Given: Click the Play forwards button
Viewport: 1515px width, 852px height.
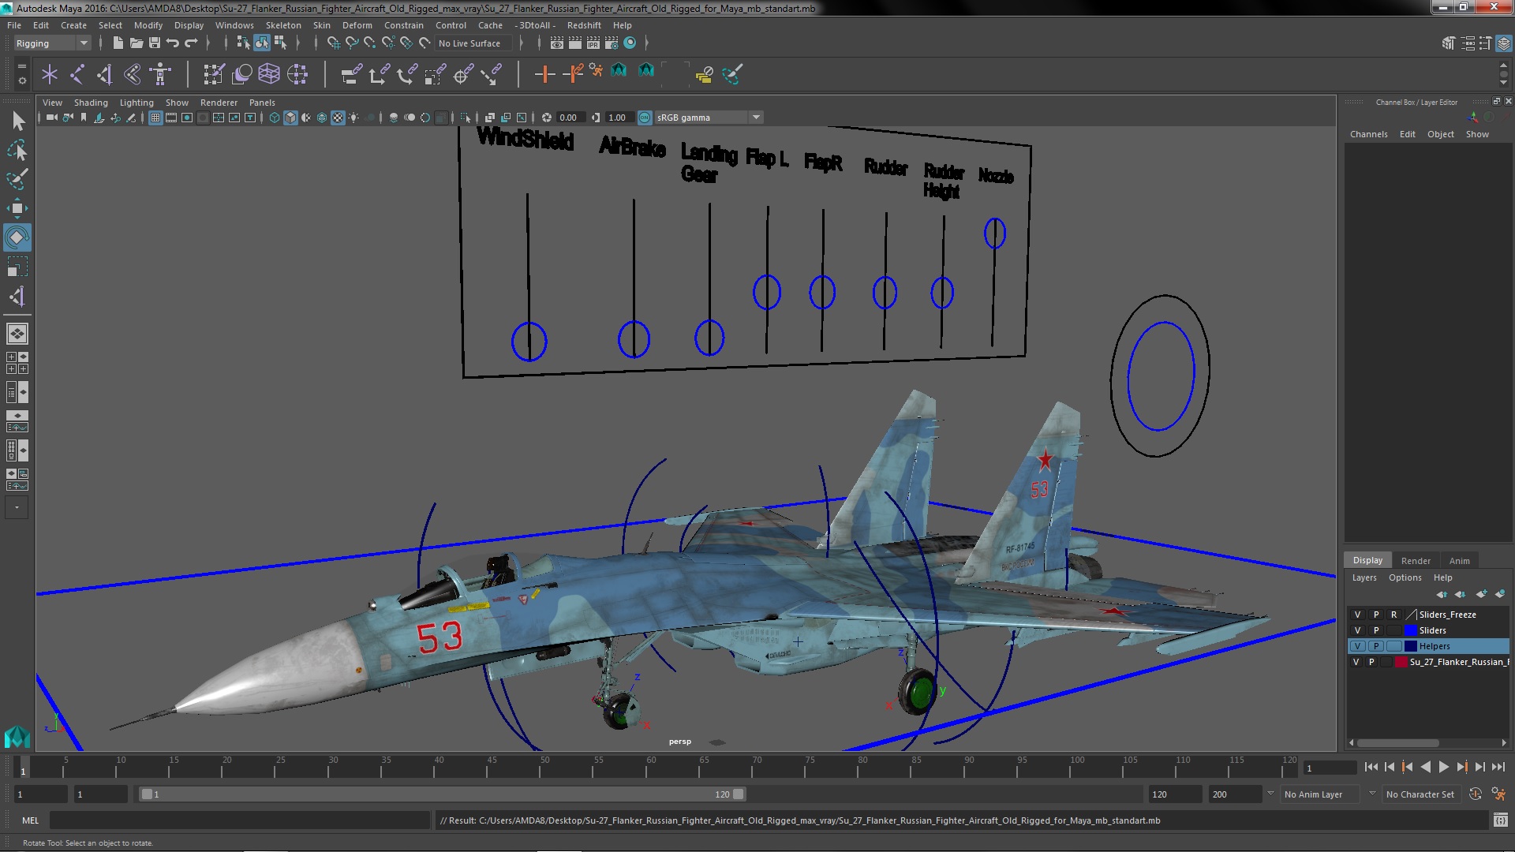Looking at the screenshot, I should (1443, 767).
